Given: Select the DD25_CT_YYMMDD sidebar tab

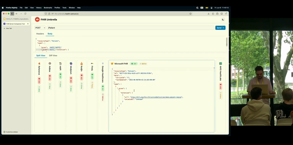Looking at the screenshot, I should coord(16,19).
